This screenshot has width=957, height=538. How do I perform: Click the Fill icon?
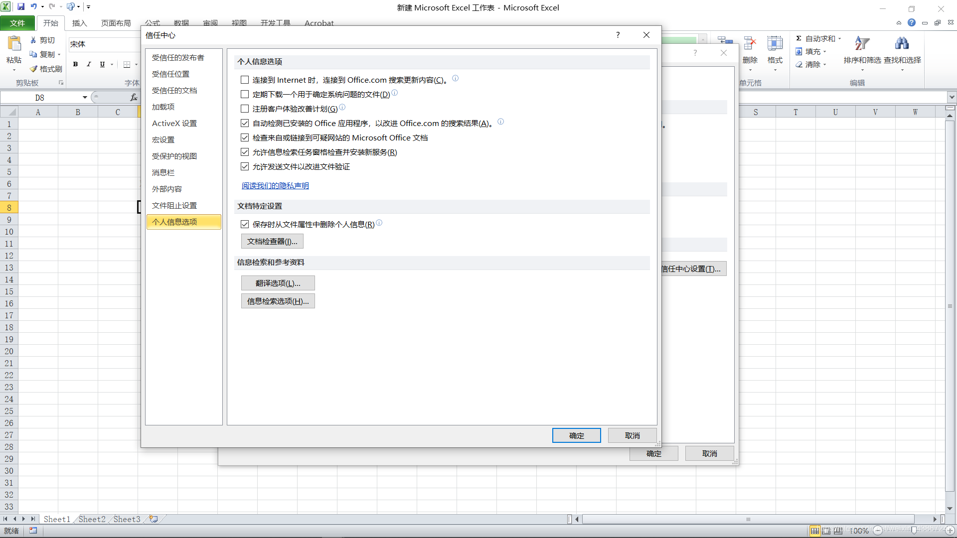[798, 51]
